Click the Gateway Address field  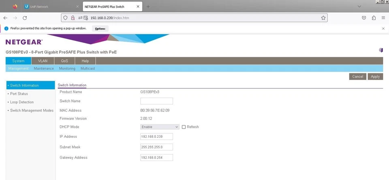point(156,157)
